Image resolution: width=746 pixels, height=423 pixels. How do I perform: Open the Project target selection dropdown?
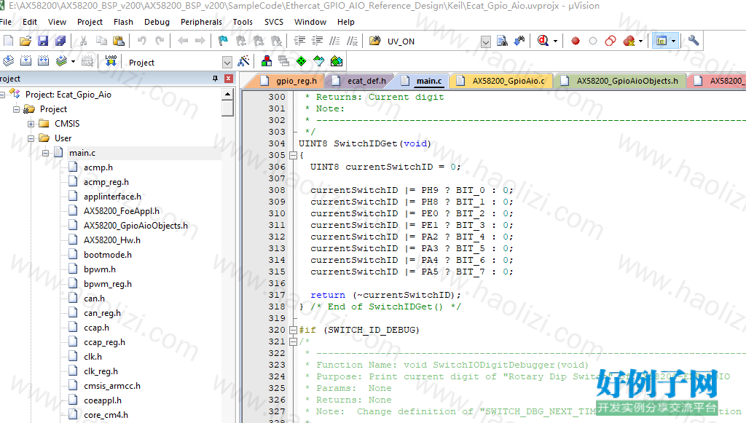click(x=227, y=63)
